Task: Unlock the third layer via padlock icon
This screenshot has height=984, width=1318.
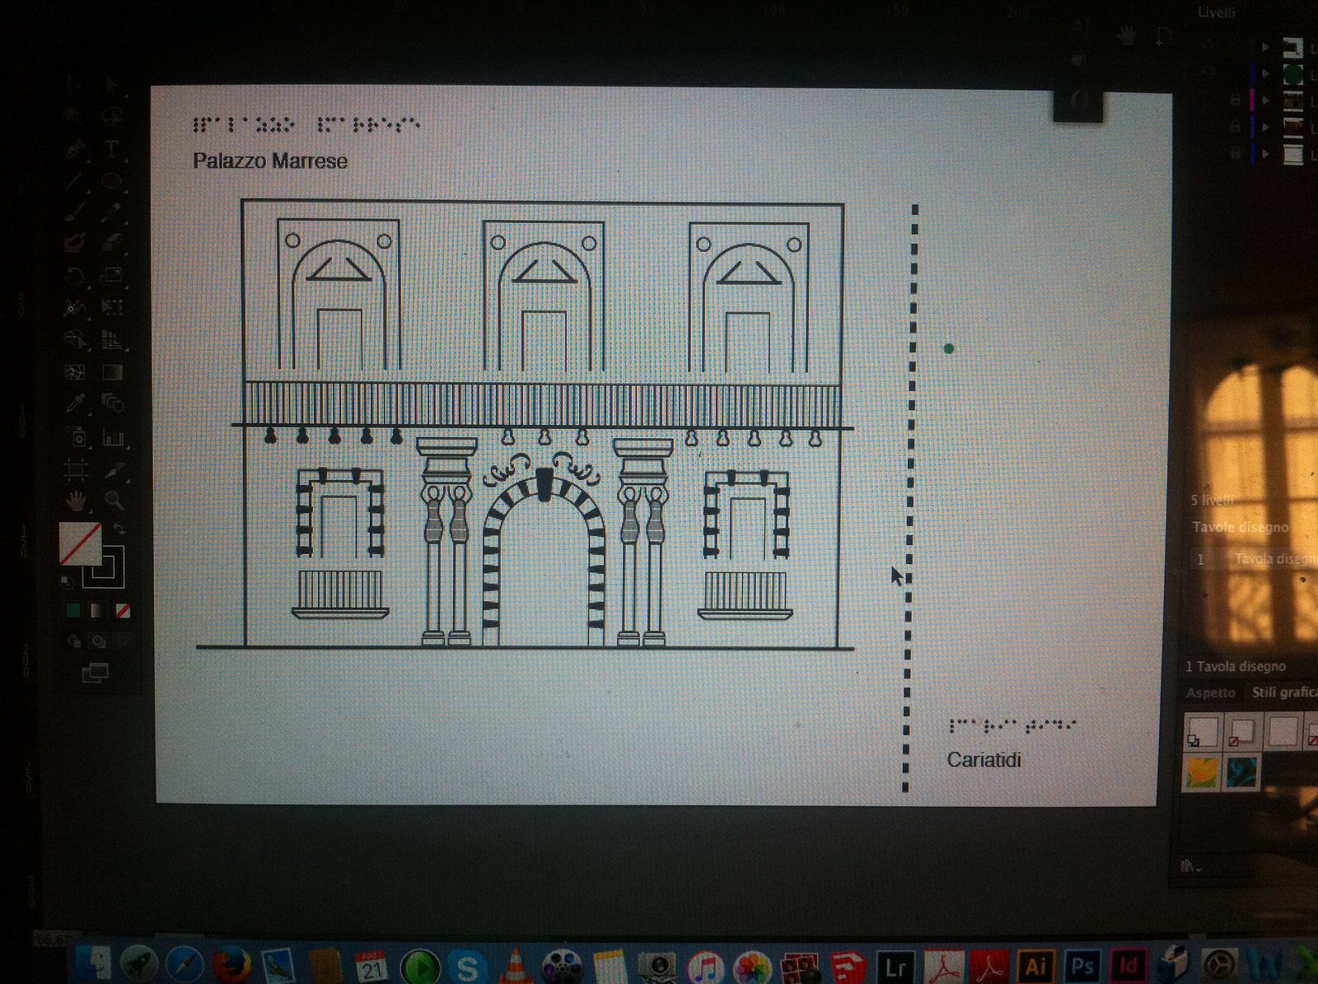Action: click(x=1234, y=100)
